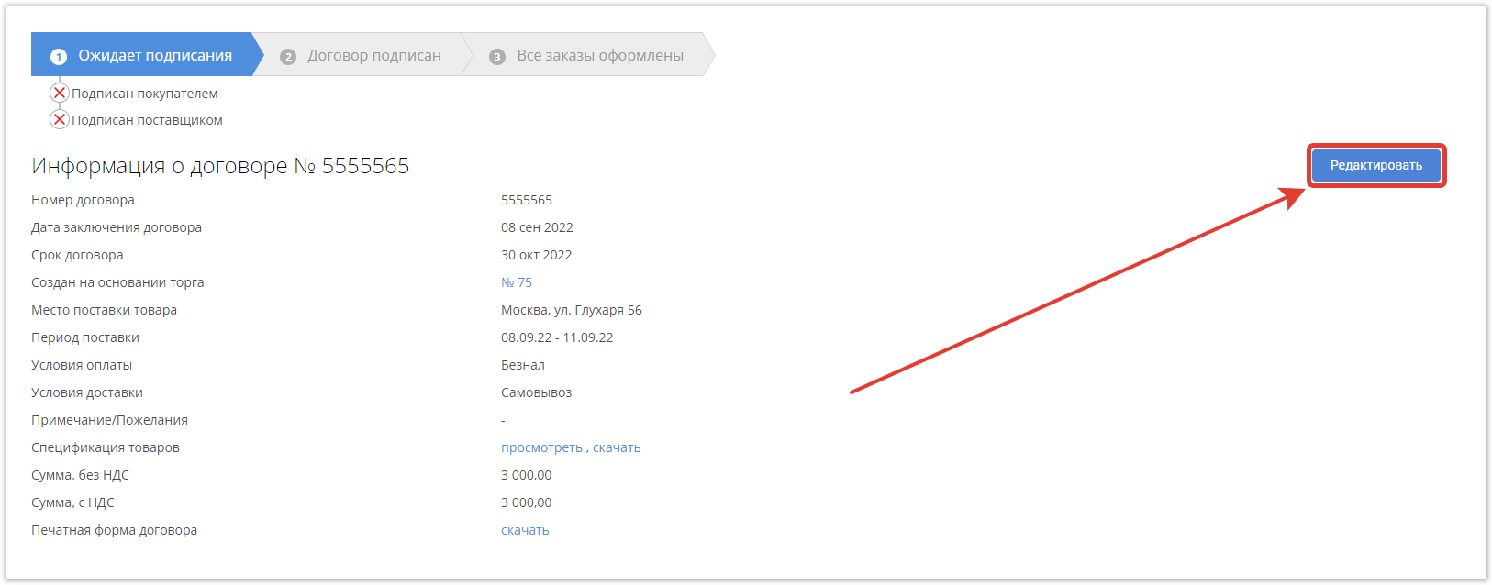Click the step 3 number circle icon
The image size is (1492, 585).
point(497,56)
